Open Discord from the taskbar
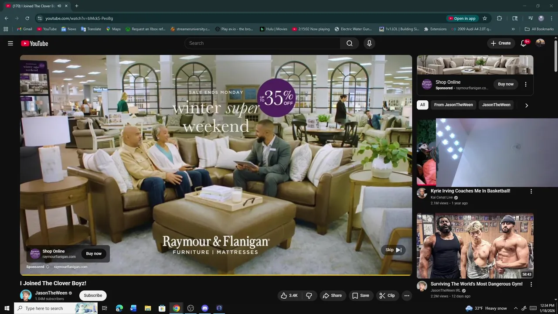The image size is (558, 314). pyautogui.click(x=205, y=308)
